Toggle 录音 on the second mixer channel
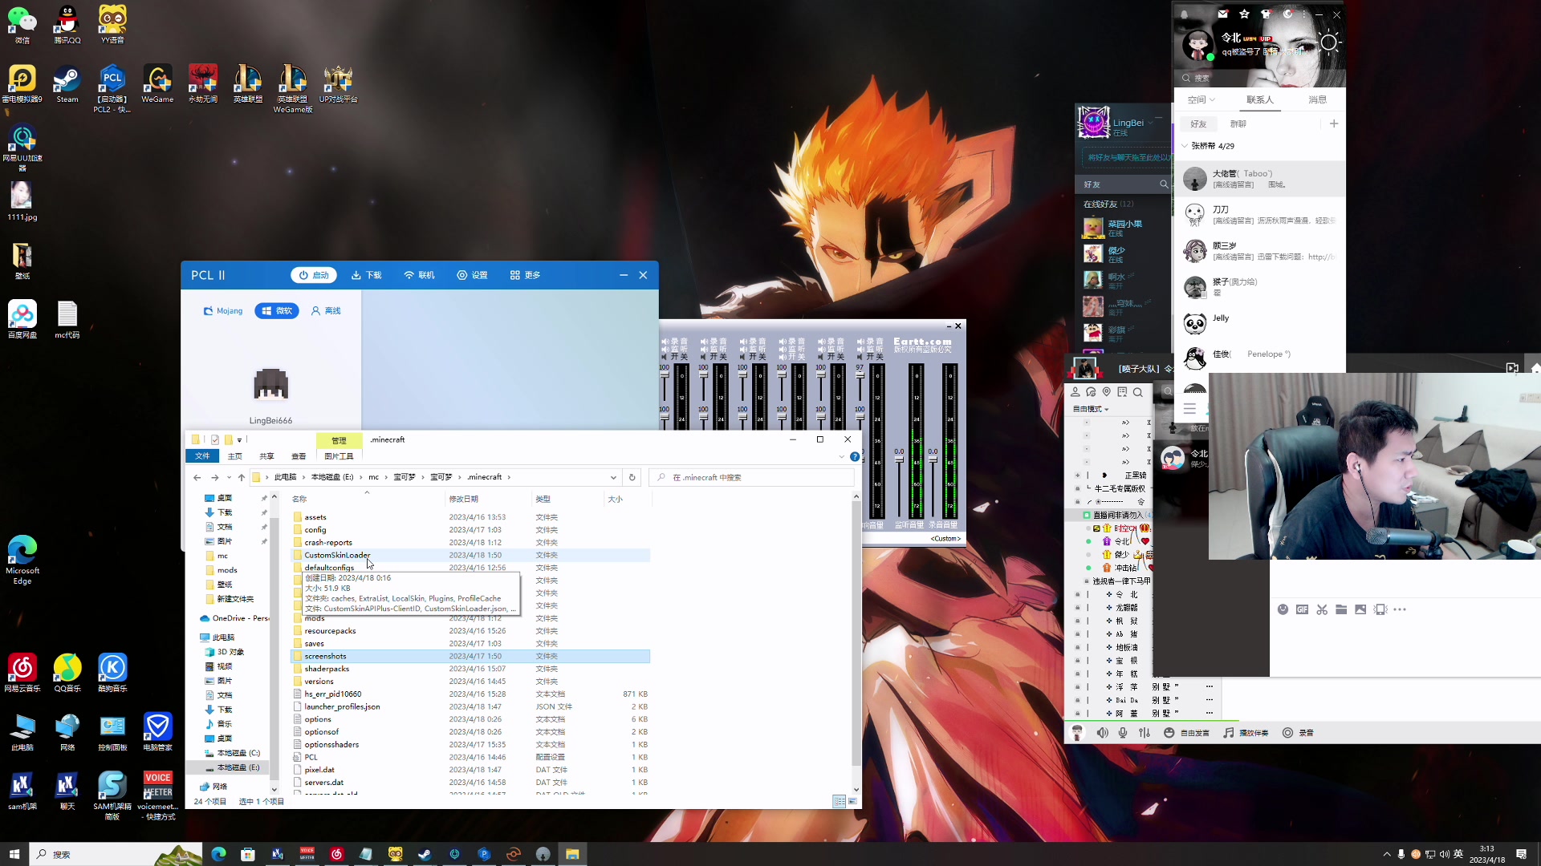The height and width of the screenshot is (866, 1541). [x=714, y=342]
